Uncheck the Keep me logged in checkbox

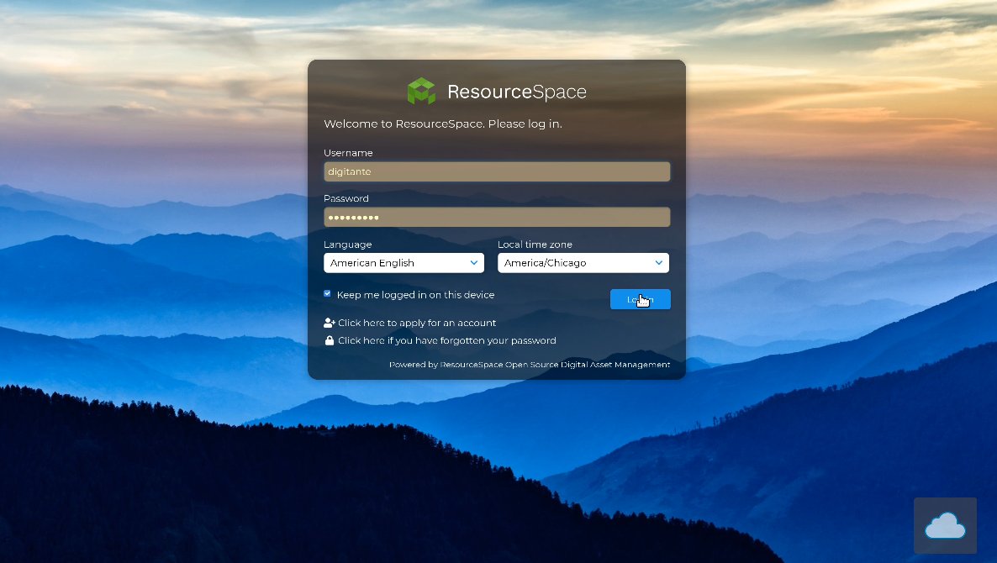click(328, 294)
